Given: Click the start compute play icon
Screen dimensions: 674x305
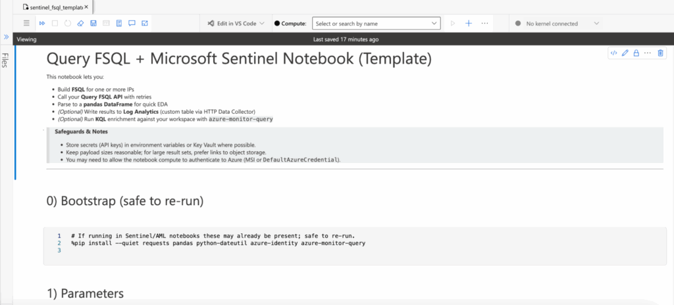Looking at the screenshot, I should pyautogui.click(x=453, y=24).
